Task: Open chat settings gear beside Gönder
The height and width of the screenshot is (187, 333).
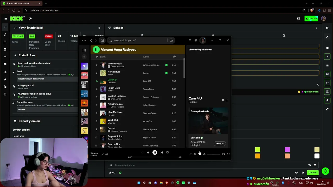Action: (303, 173)
